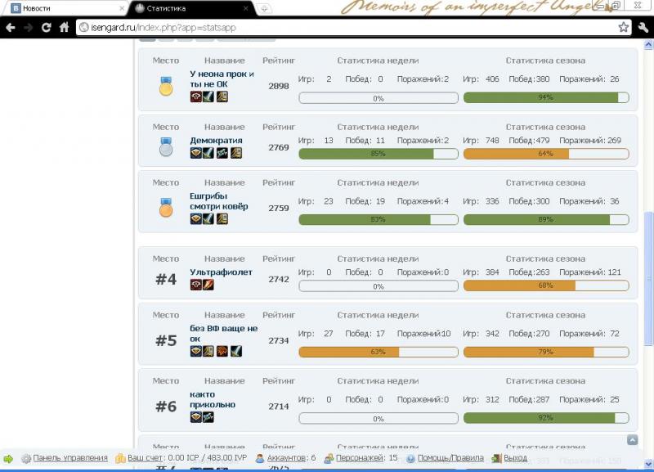Open the browser home page icon
This screenshot has height=472, width=654.
64,28
